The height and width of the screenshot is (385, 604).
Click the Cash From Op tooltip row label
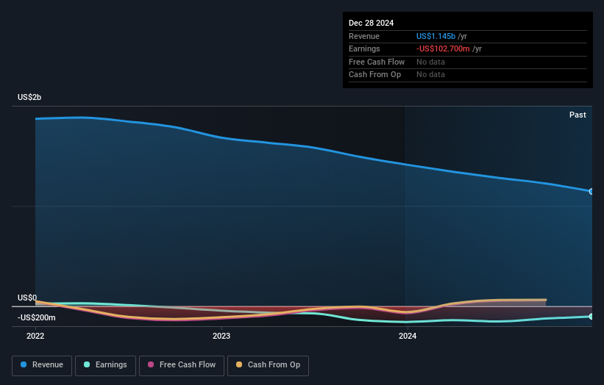pyautogui.click(x=374, y=75)
